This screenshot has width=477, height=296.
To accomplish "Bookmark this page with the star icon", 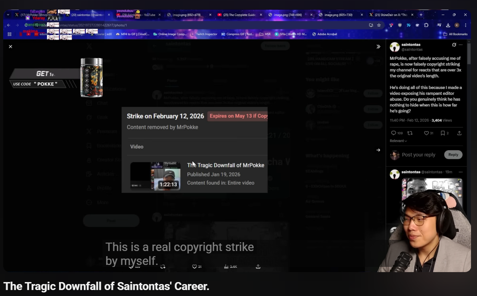I will [x=379, y=25].
